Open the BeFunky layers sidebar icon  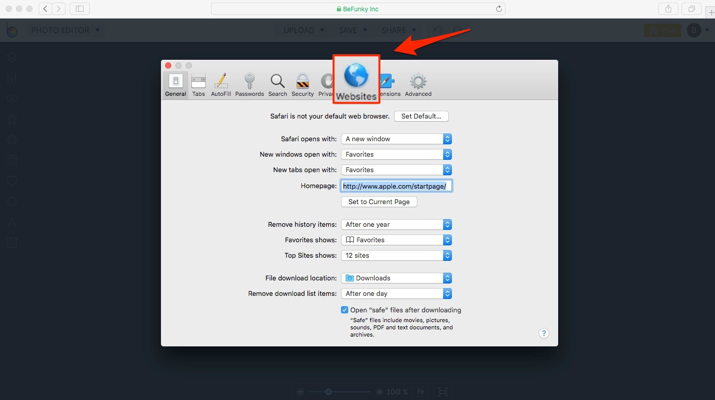(x=12, y=58)
